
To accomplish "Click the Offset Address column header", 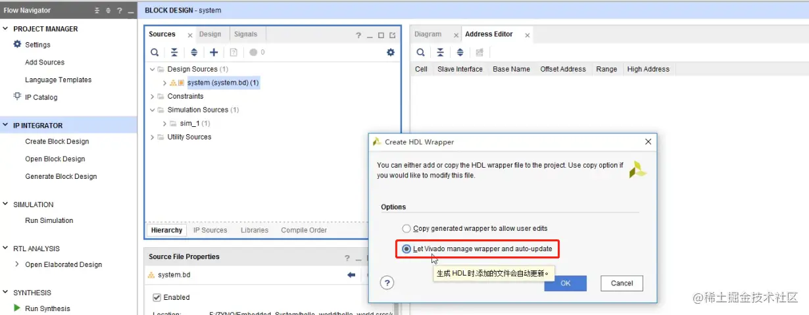I will point(563,69).
